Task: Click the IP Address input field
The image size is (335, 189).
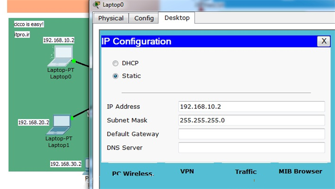Action: point(251,107)
